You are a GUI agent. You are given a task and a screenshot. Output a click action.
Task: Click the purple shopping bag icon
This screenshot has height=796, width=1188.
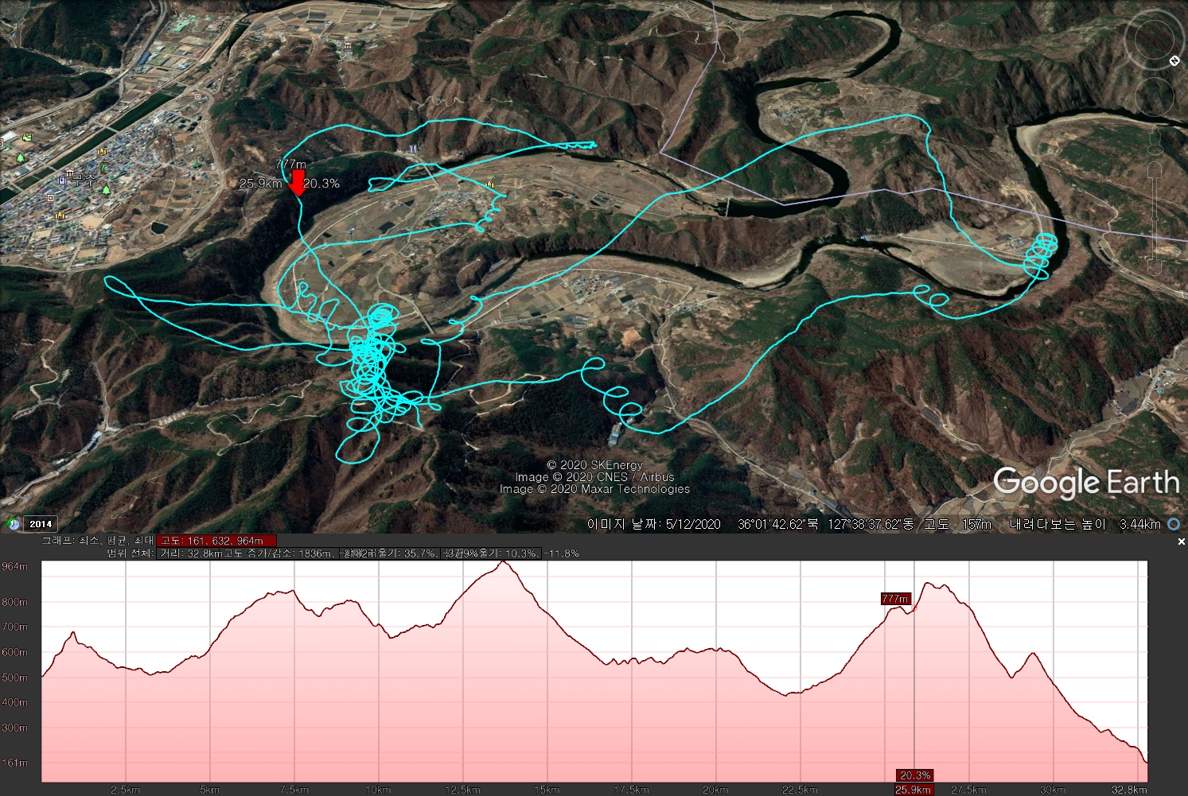pos(62,181)
